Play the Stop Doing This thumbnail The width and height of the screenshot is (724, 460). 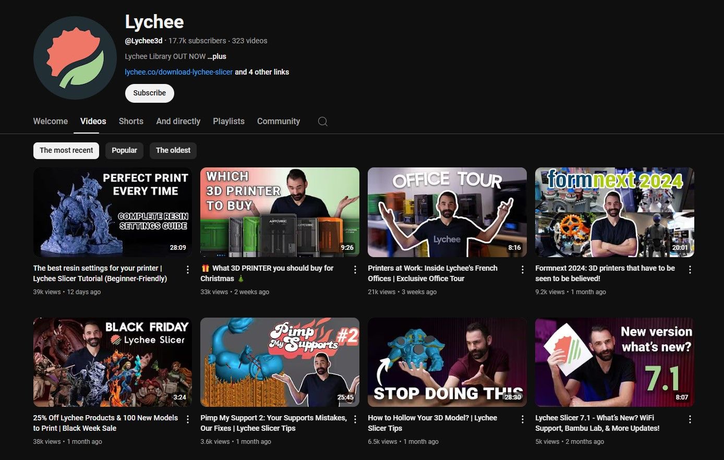[x=447, y=362]
